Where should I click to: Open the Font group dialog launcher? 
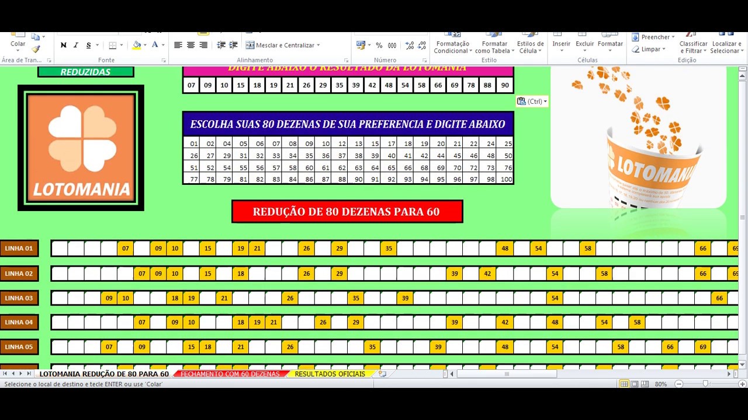click(164, 61)
